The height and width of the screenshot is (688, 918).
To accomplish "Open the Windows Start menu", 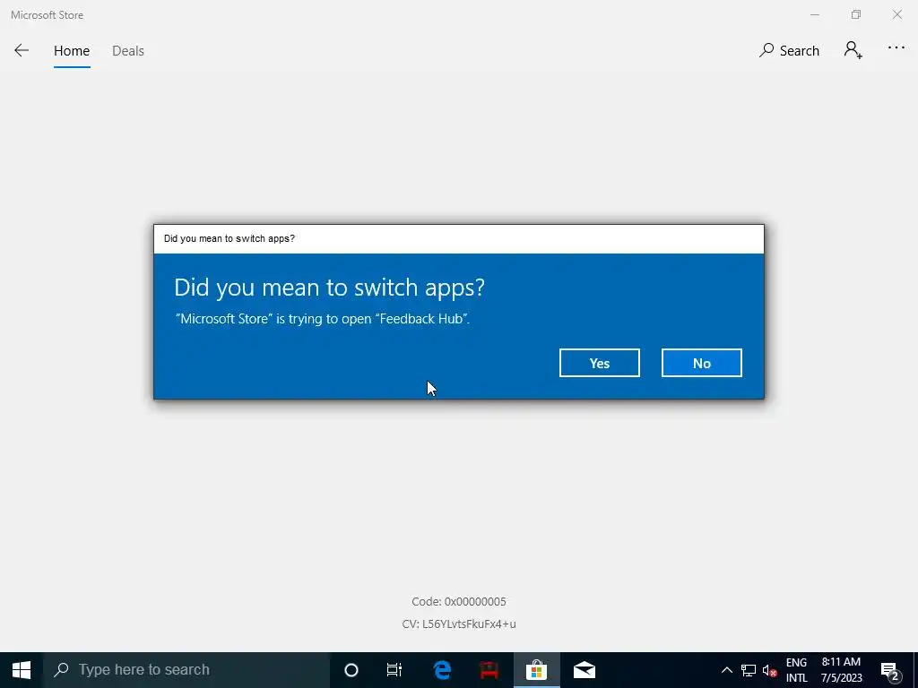I will 22,670.
